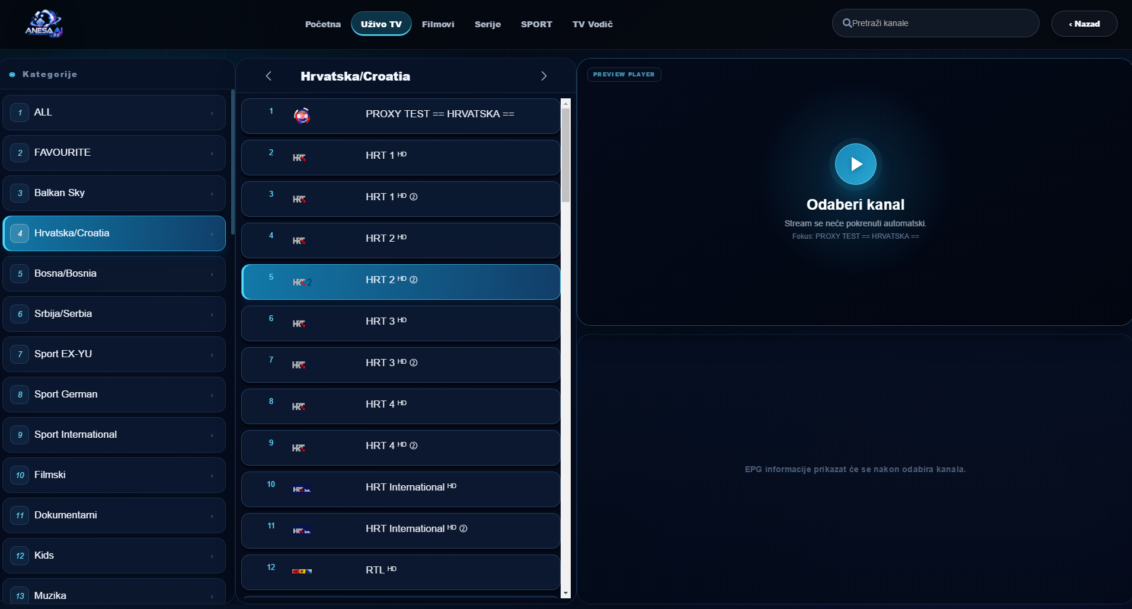This screenshot has width=1132, height=609.
Task: Click the HRT 4 HD channel name in row 8
Action: tap(386, 404)
